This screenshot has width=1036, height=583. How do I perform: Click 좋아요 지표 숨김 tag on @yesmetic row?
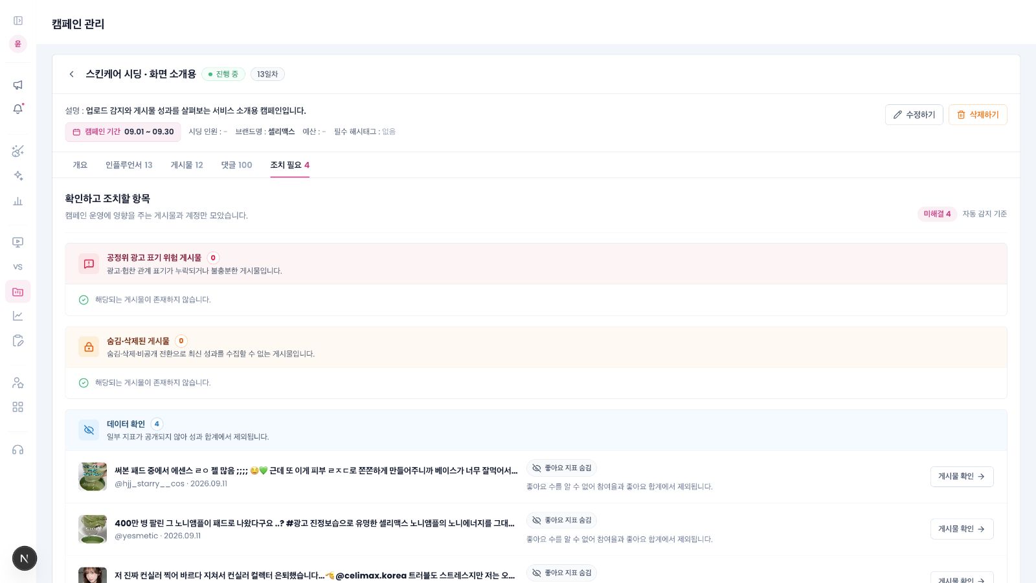[x=561, y=520]
